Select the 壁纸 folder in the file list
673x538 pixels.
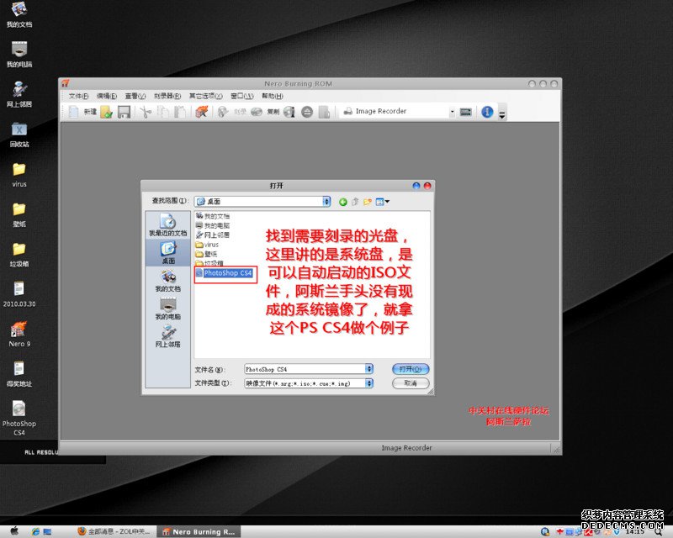(207, 254)
